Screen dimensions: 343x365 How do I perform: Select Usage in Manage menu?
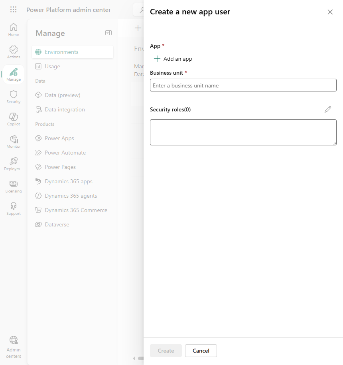pos(73,66)
